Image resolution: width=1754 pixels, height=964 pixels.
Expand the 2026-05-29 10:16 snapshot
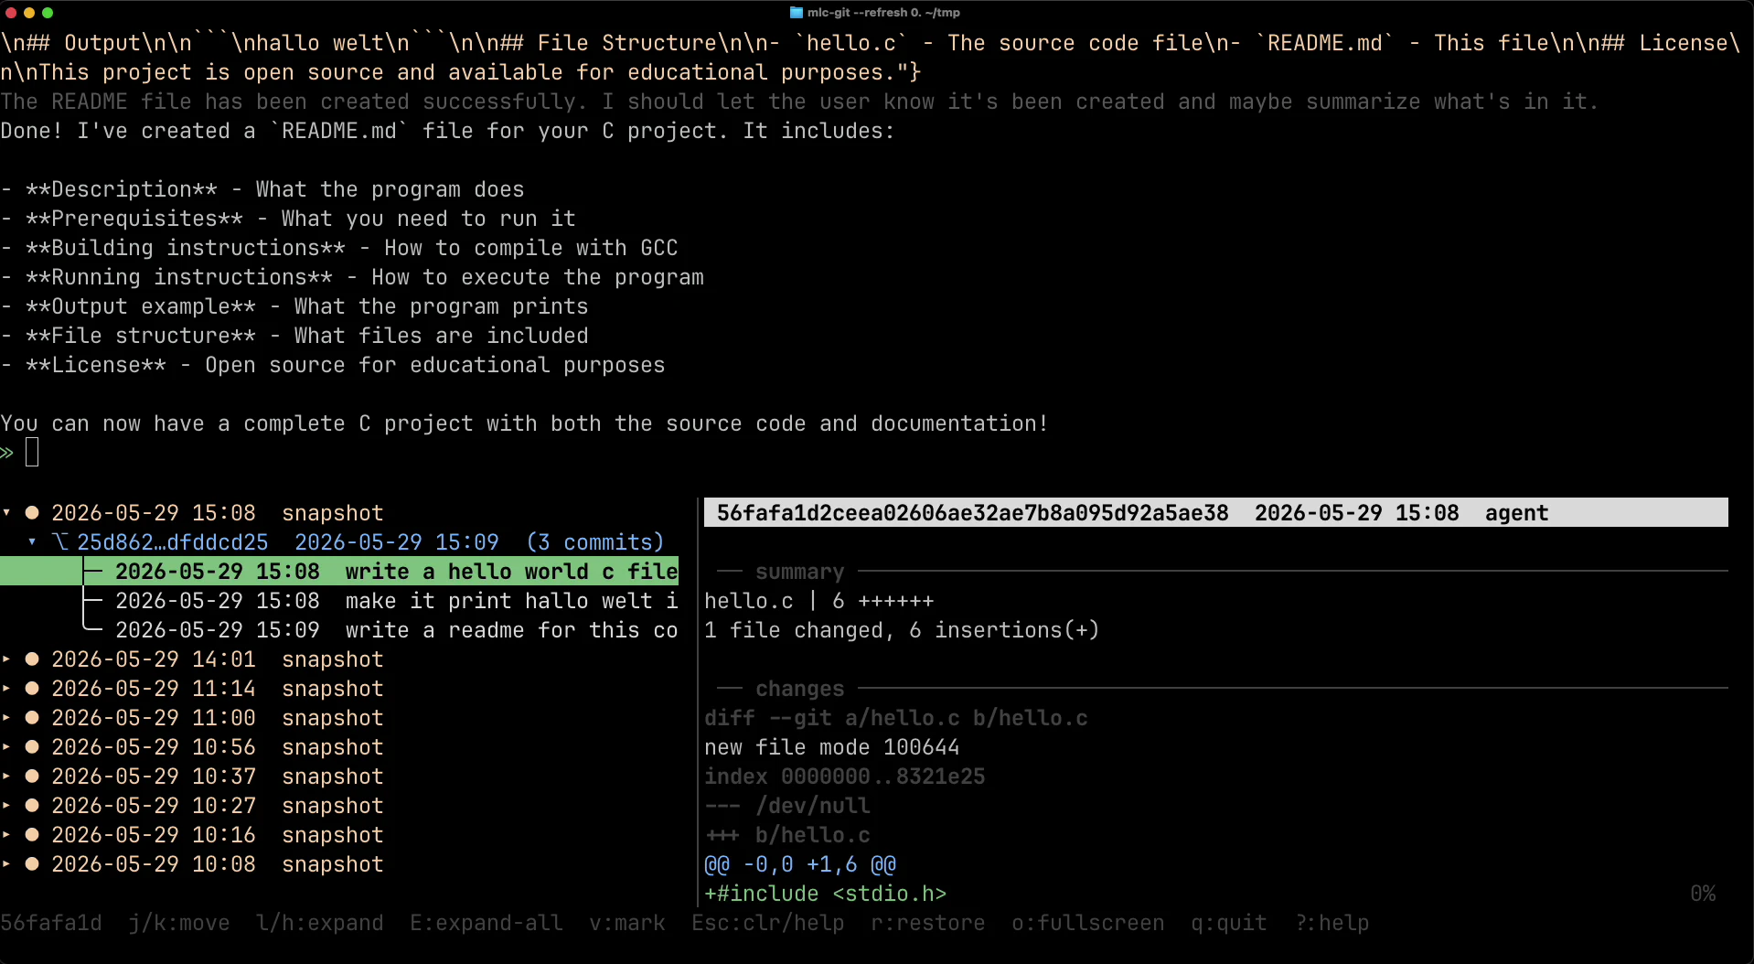tap(6, 835)
